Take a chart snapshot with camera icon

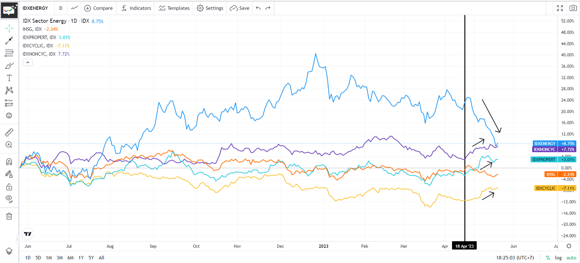pyautogui.click(x=573, y=8)
